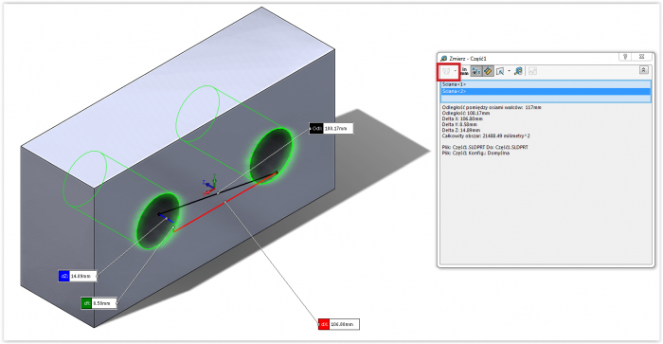Click the 'Całkowity obszar' area result line

[x=486, y=136]
